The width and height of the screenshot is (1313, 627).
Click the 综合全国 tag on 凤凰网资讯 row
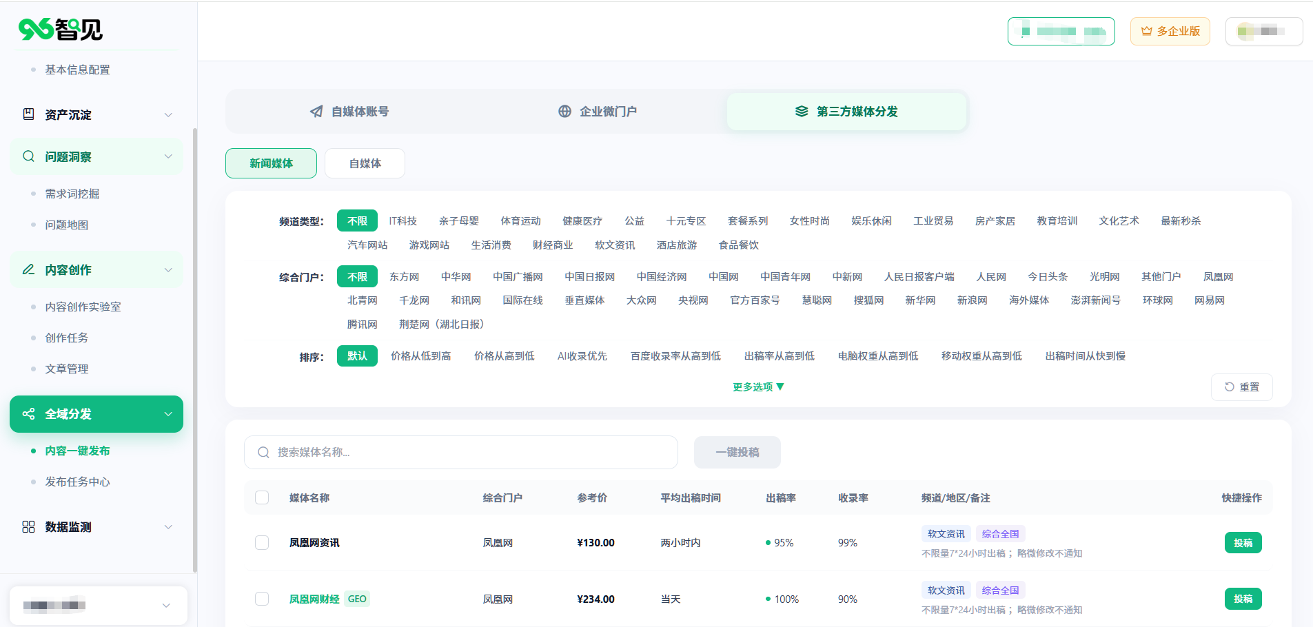[1001, 534]
